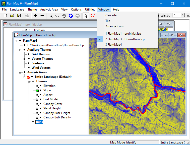Click the magnifier icon beside Aspect
This screenshot has height=145, width=190.
click(x=37, y=95)
